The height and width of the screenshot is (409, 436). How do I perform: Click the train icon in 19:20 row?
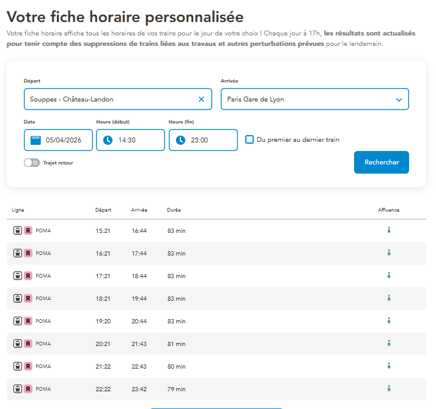coord(18,321)
